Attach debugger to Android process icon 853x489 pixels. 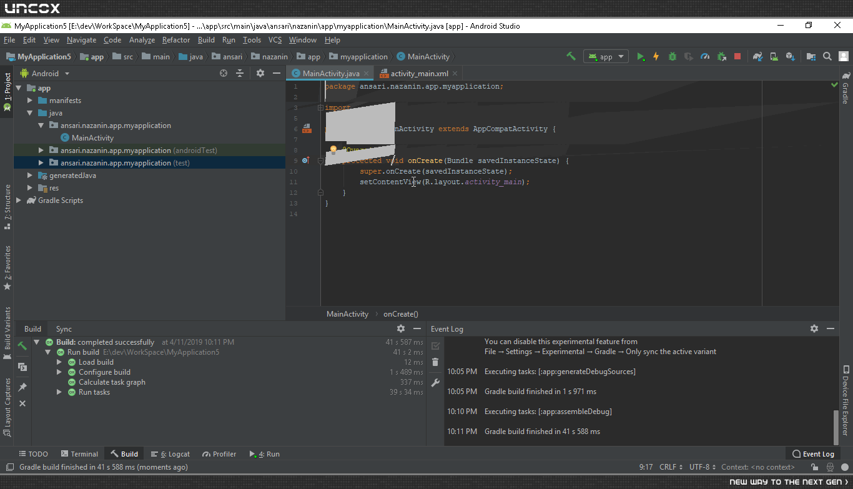pyautogui.click(x=721, y=56)
